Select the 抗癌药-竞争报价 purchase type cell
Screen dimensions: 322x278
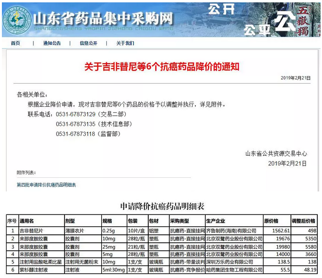[x=187, y=270]
